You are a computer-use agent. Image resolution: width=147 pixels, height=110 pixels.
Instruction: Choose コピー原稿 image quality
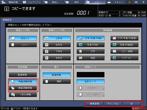pyautogui.click(x=125, y=51)
